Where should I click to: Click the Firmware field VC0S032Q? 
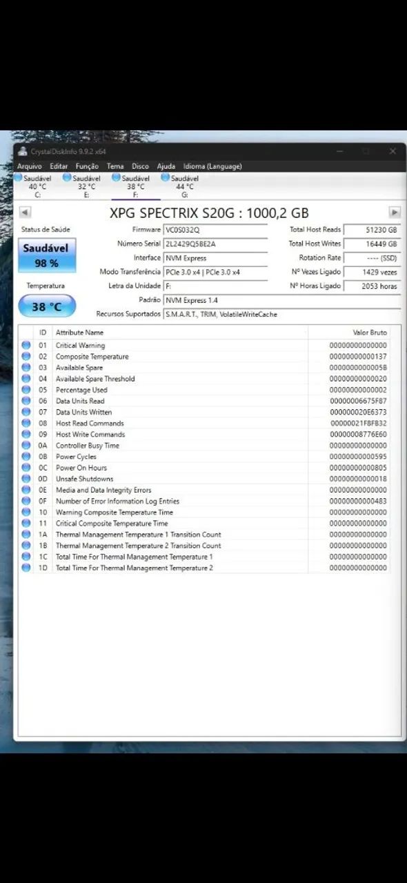[x=215, y=230]
